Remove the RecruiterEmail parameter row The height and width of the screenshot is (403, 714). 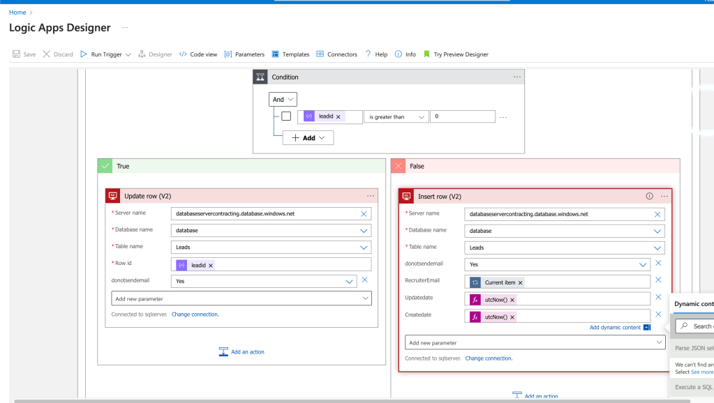(x=658, y=280)
